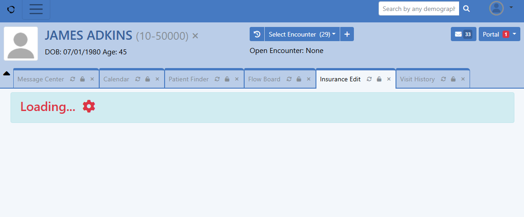Screen dimensions: 524x217
Task: Toggle lock on Message Center tab
Action: click(82, 79)
